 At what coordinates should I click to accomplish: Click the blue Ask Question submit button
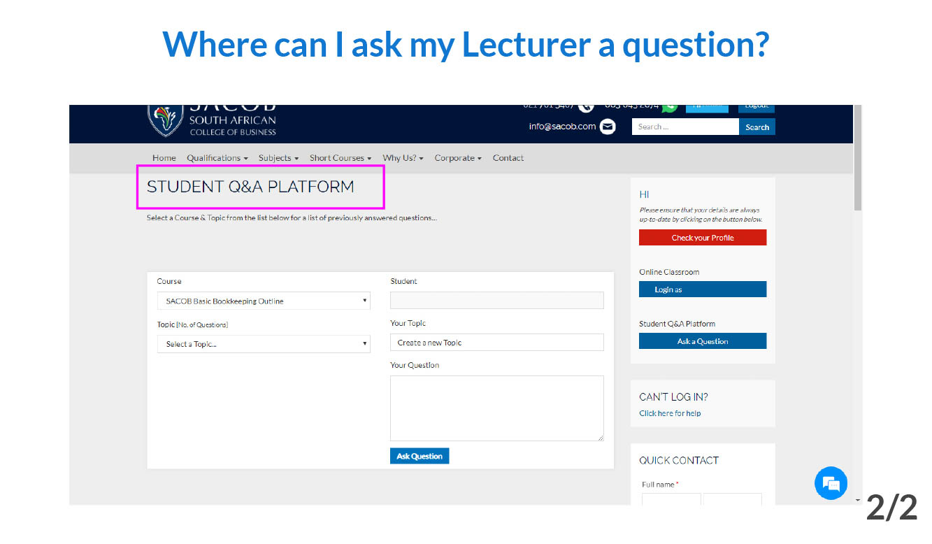(x=420, y=456)
